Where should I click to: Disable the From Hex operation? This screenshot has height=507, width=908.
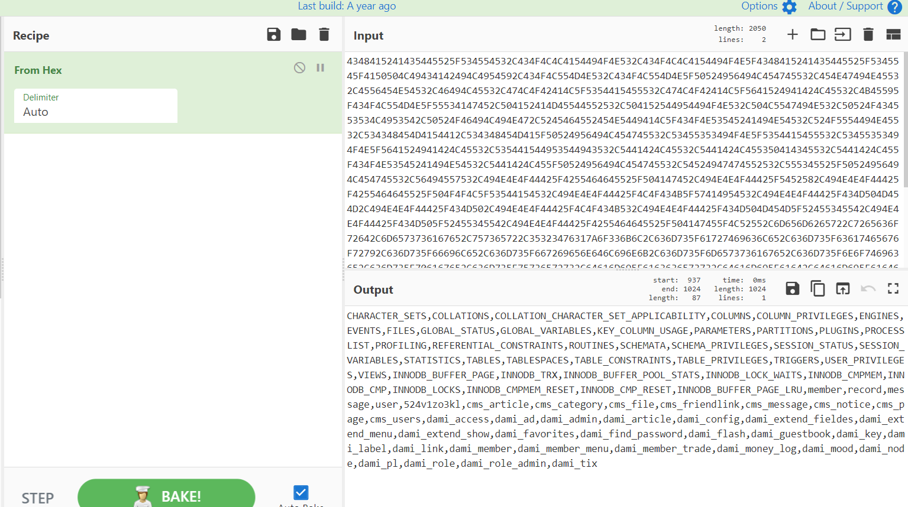[x=300, y=67]
